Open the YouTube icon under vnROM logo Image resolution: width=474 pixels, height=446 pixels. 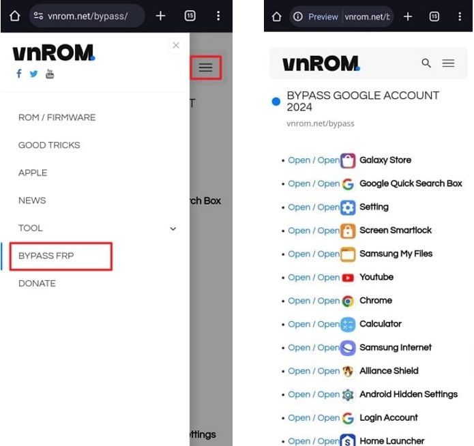click(50, 74)
